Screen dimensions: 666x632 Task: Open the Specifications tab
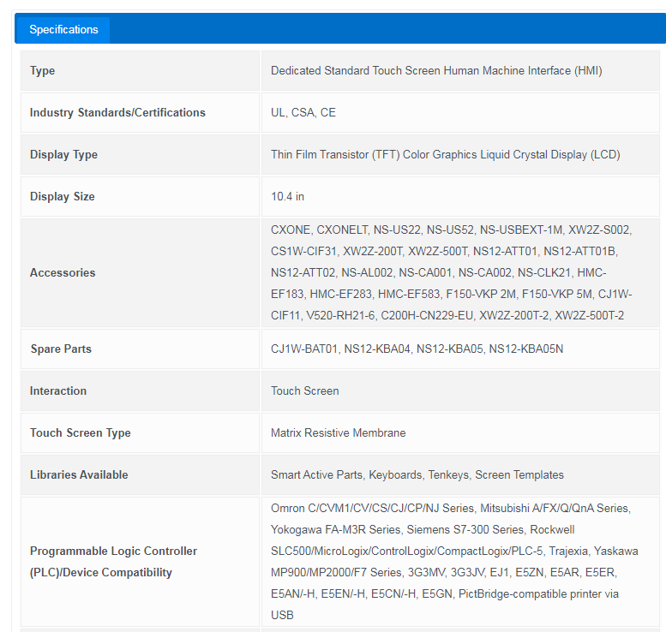pyautogui.click(x=63, y=30)
